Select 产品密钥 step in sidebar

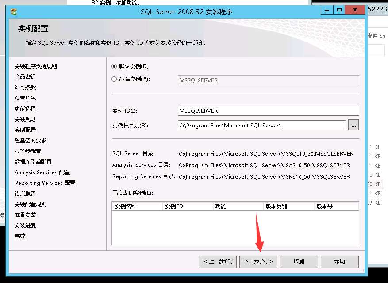point(25,76)
